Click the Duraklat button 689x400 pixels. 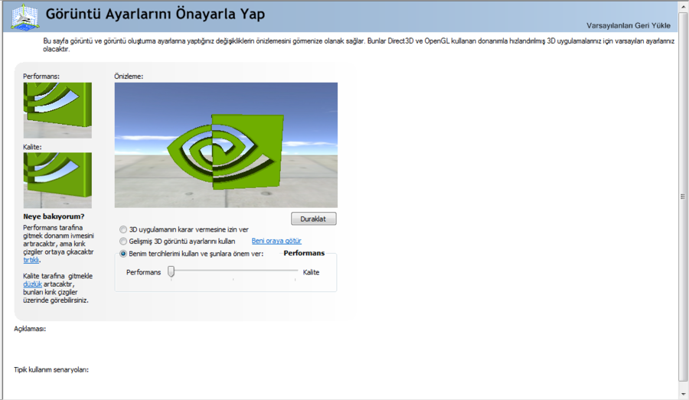pyautogui.click(x=313, y=219)
